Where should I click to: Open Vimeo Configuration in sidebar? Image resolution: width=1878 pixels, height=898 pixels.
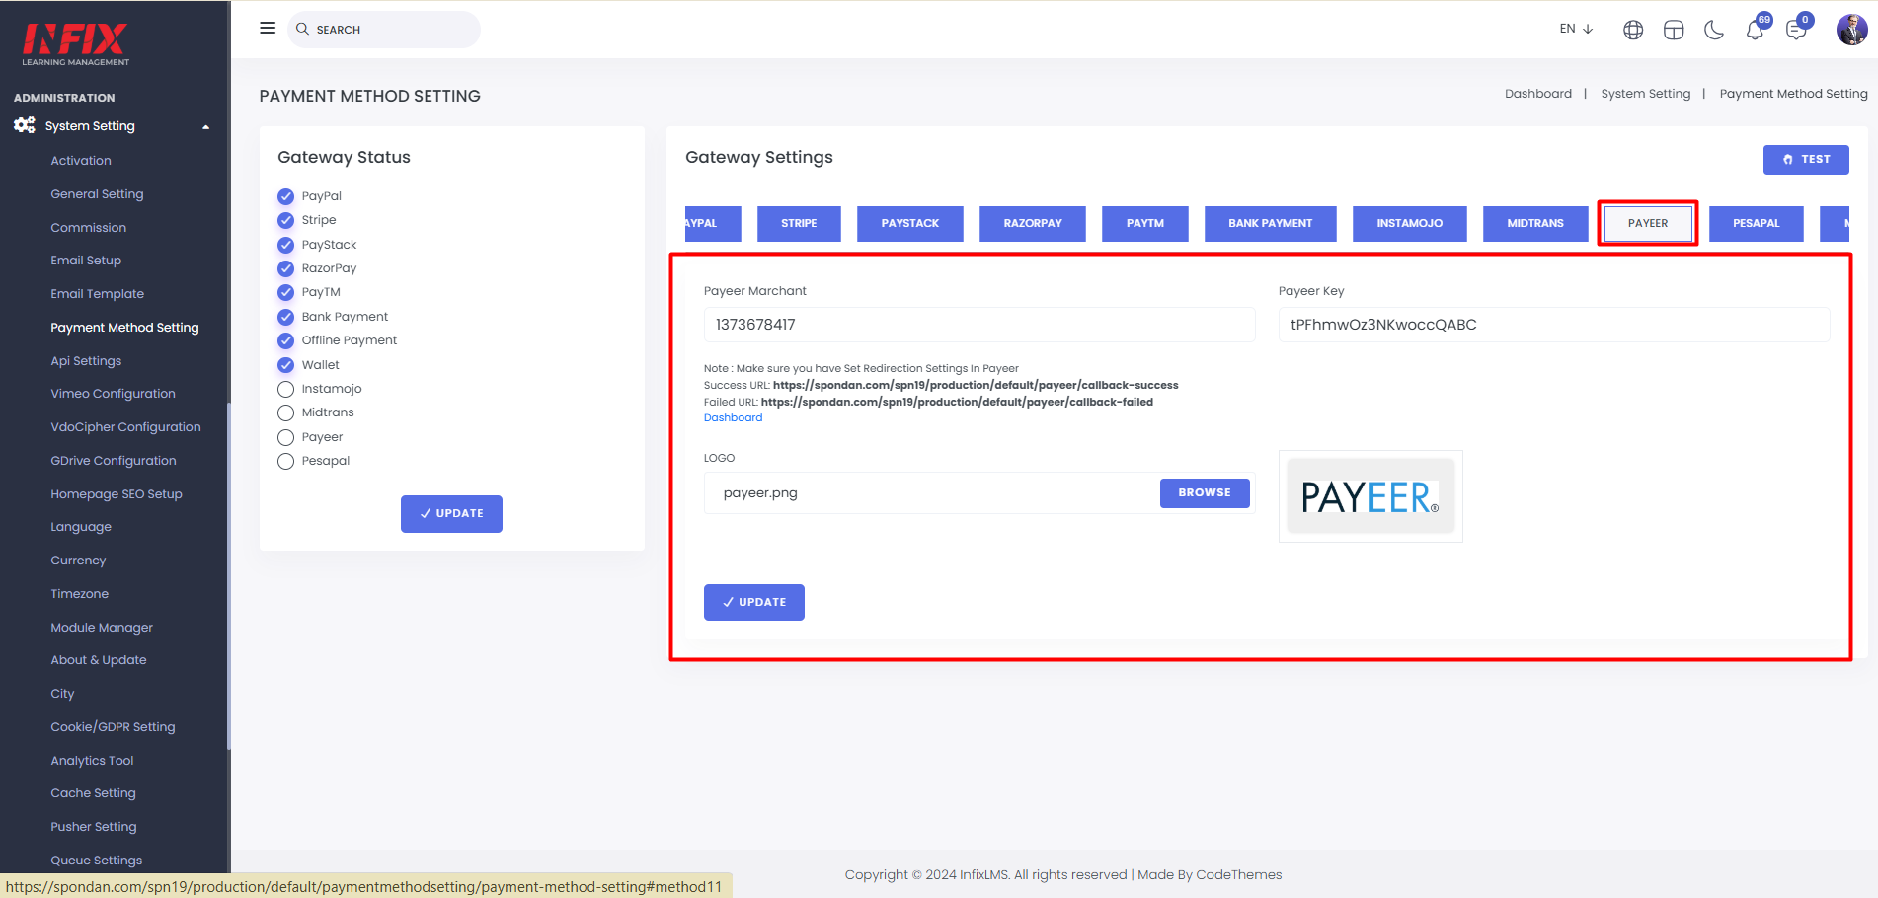114,394
